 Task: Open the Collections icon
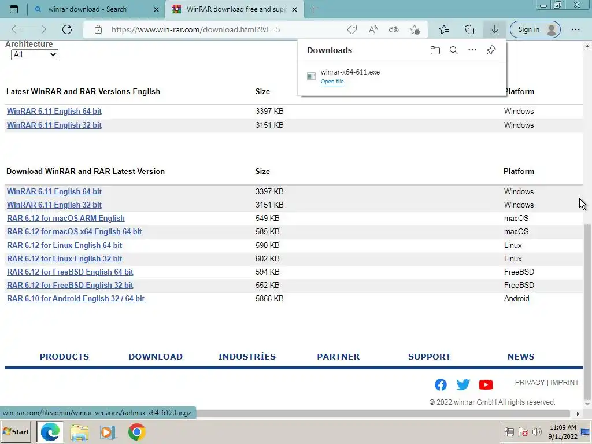(x=469, y=29)
